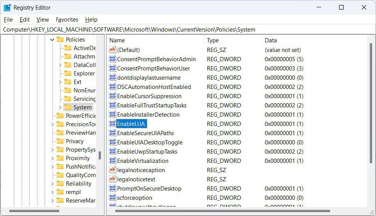Viewport: 376px width, 216px height.
Task: Click the Reliability folder icon
Action: pyautogui.click(x=60, y=183)
